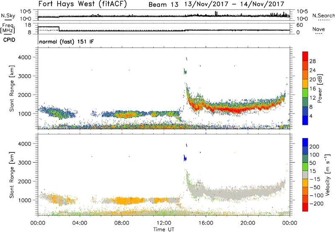335x232 pixels.
Task: Pick the gray segment of Velocity colorbar
Action: pyautogui.click(x=305, y=175)
